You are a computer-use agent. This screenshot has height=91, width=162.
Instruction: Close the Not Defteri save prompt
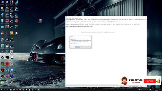pyautogui.click(x=91, y=37)
